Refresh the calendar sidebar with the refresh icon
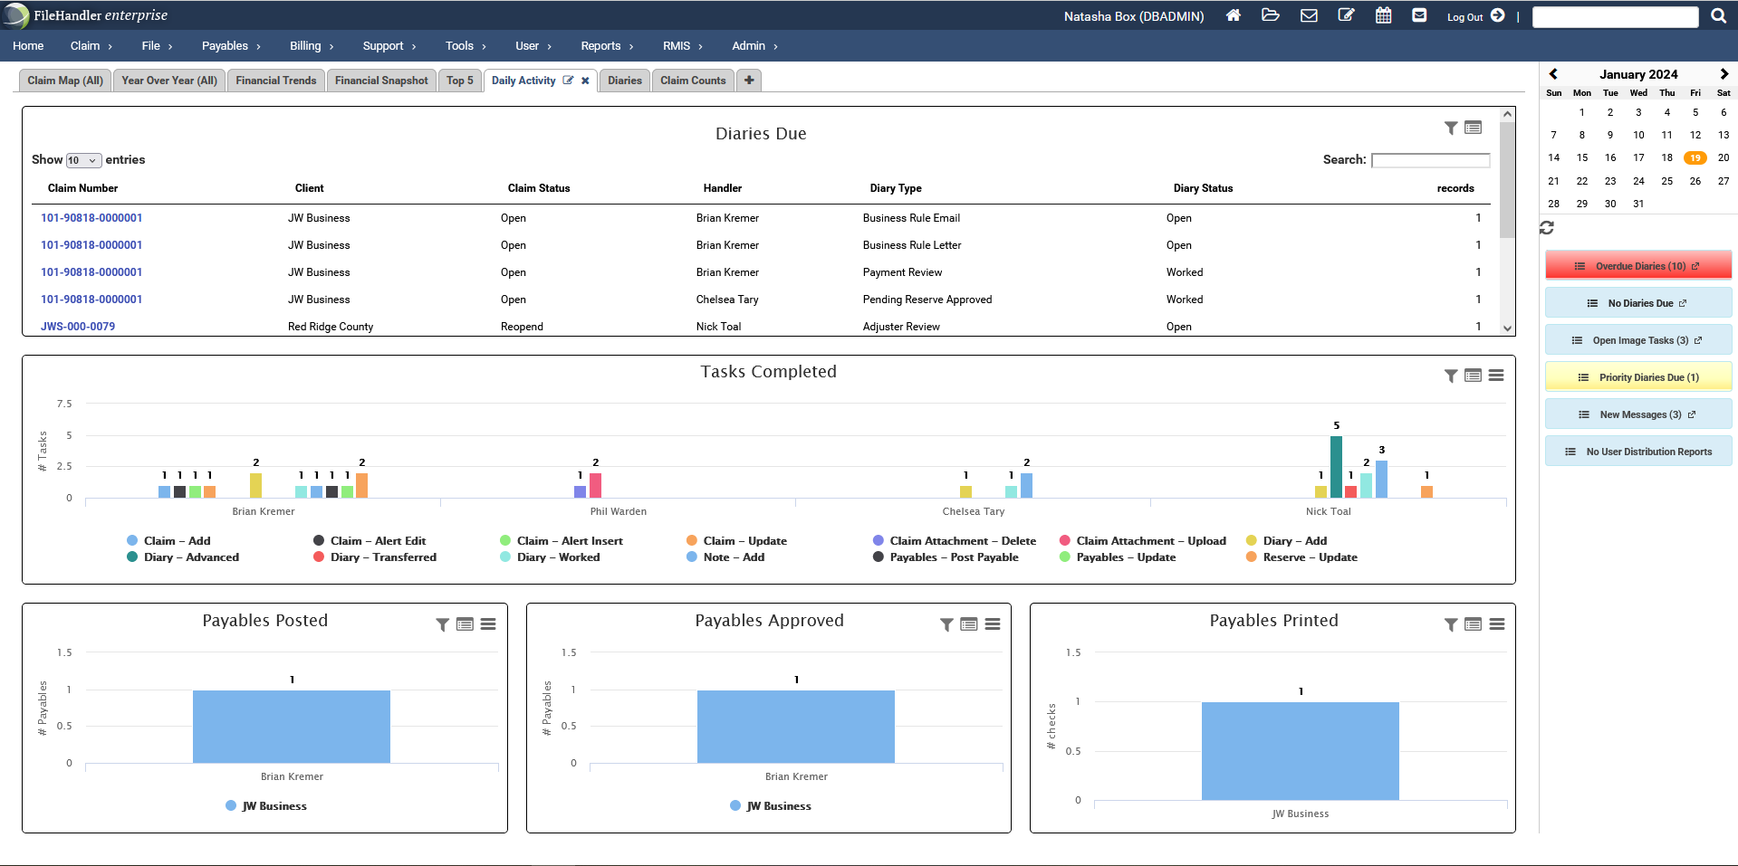The height and width of the screenshot is (866, 1738). tap(1546, 228)
